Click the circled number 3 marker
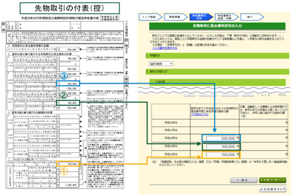The height and width of the screenshot is (195, 292). tap(64, 76)
